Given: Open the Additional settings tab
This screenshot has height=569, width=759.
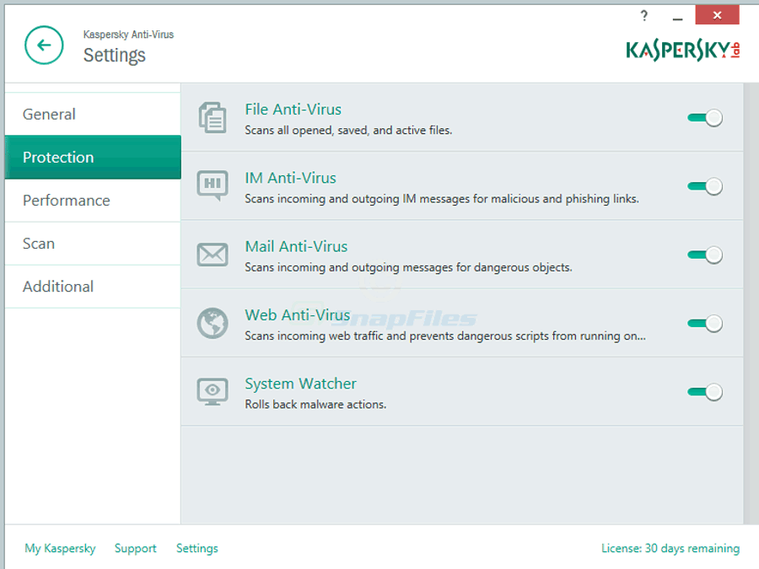Looking at the screenshot, I should [x=93, y=287].
